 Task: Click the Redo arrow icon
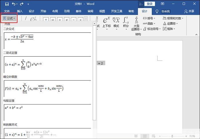[x=22, y=4]
